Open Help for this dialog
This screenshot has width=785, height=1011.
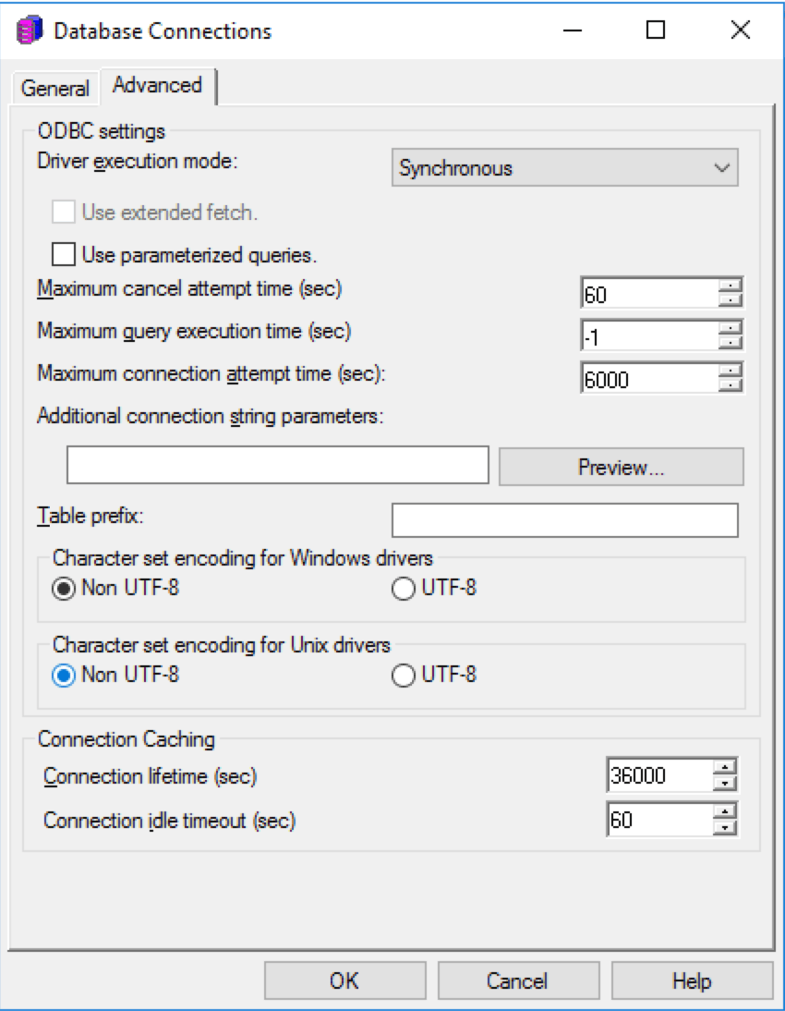coord(692,981)
